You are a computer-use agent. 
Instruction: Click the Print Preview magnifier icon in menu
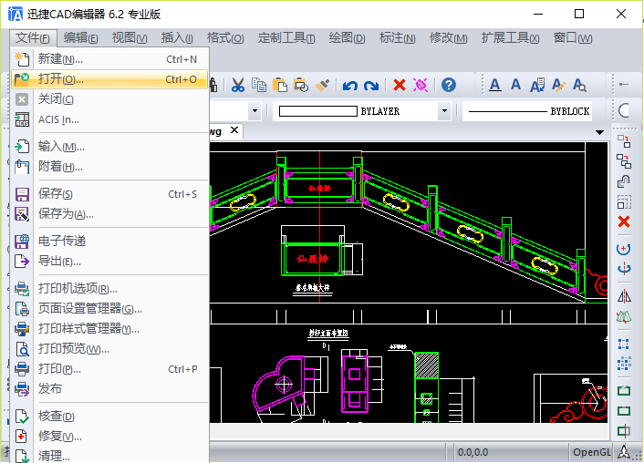[x=22, y=349]
